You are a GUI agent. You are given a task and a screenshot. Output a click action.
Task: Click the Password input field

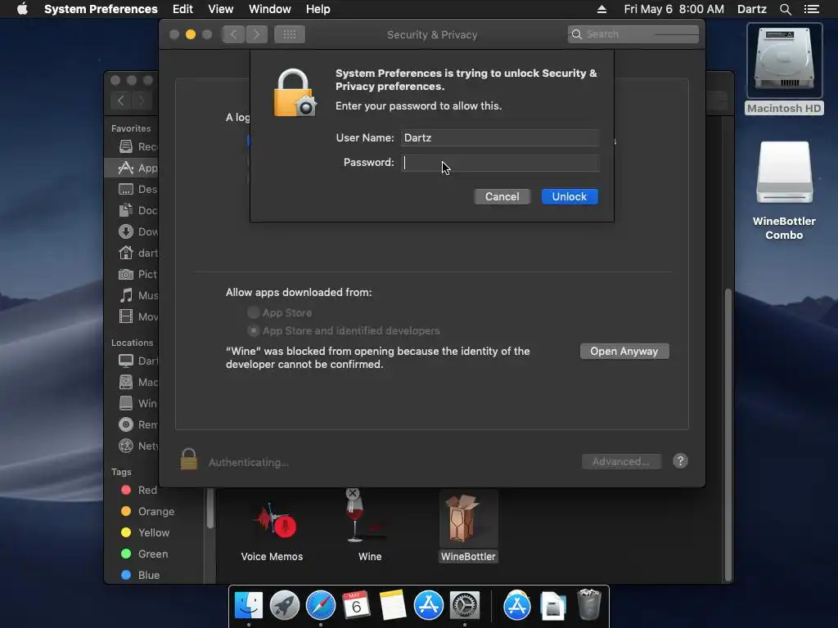[x=500, y=163]
